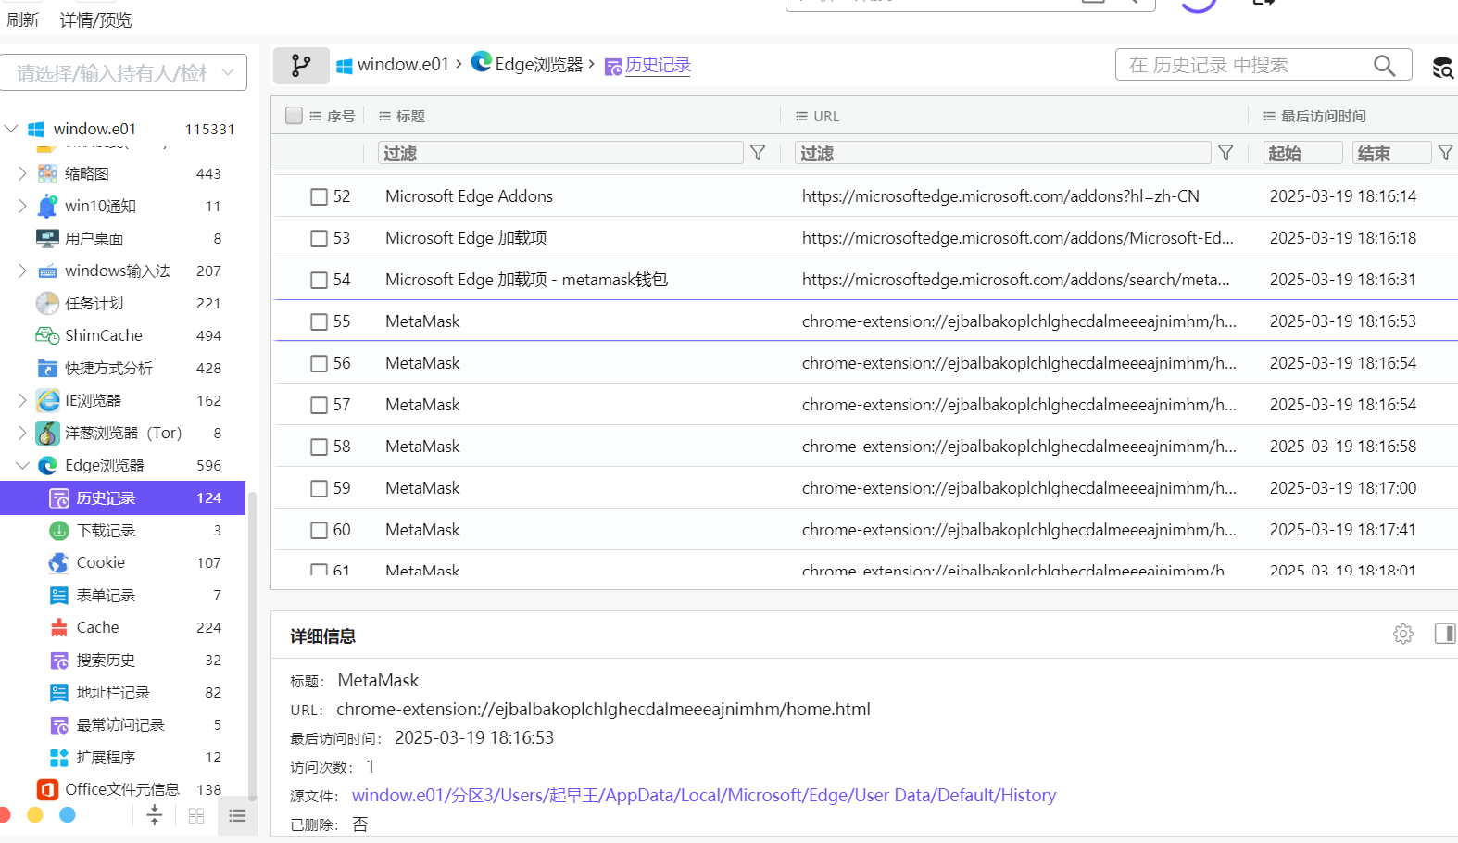Image resolution: width=1458 pixels, height=843 pixels.
Task: Open the holder selection dropdown
Action: pyautogui.click(x=123, y=72)
